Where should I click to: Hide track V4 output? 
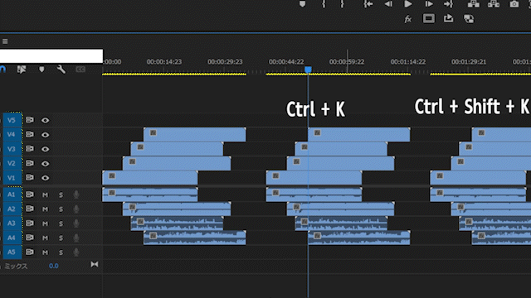point(45,135)
